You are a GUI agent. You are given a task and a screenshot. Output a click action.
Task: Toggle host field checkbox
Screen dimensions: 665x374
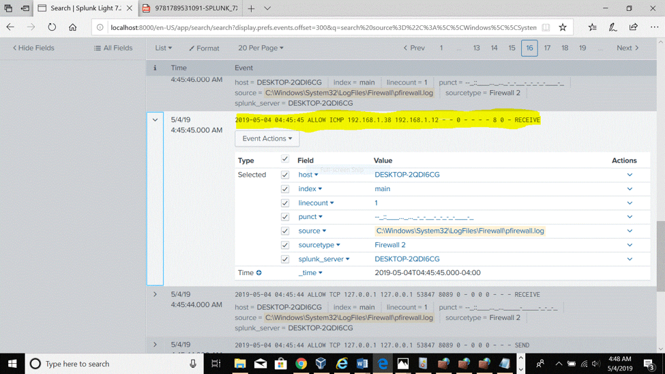(285, 175)
